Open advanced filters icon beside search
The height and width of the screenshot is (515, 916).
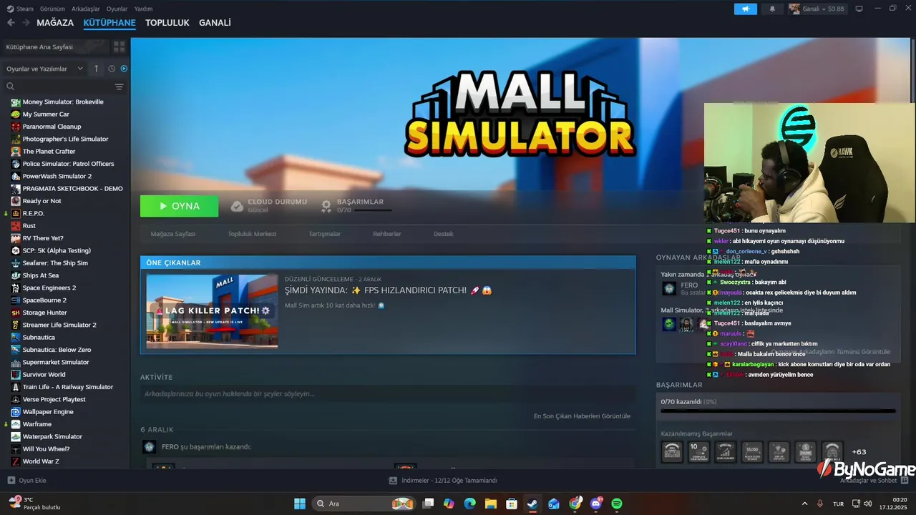[x=119, y=87]
